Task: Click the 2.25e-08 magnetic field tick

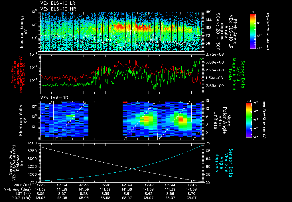Action: [214, 70]
